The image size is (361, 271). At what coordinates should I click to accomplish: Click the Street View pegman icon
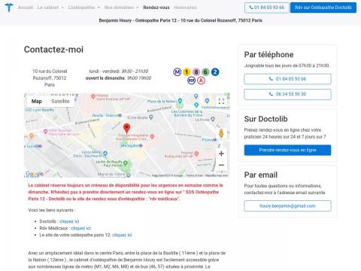click(221, 133)
